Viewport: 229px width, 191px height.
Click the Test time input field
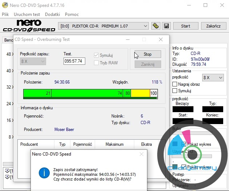pyautogui.click(x=74, y=61)
